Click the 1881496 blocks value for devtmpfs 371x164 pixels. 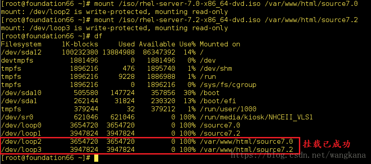click(84, 60)
